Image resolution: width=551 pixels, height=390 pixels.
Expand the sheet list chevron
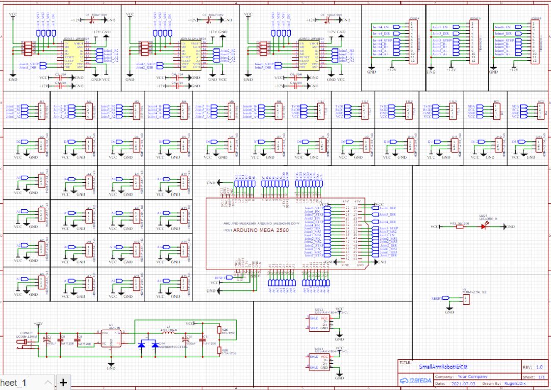tap(47, 382)
